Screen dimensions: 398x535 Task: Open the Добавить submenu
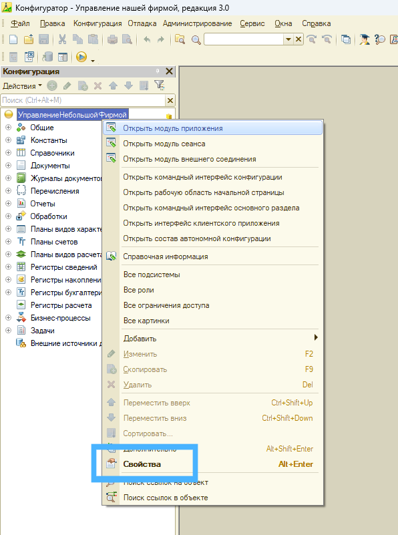point(213,339)
